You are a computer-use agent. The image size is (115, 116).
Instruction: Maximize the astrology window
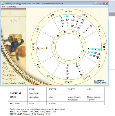[101, 3]
